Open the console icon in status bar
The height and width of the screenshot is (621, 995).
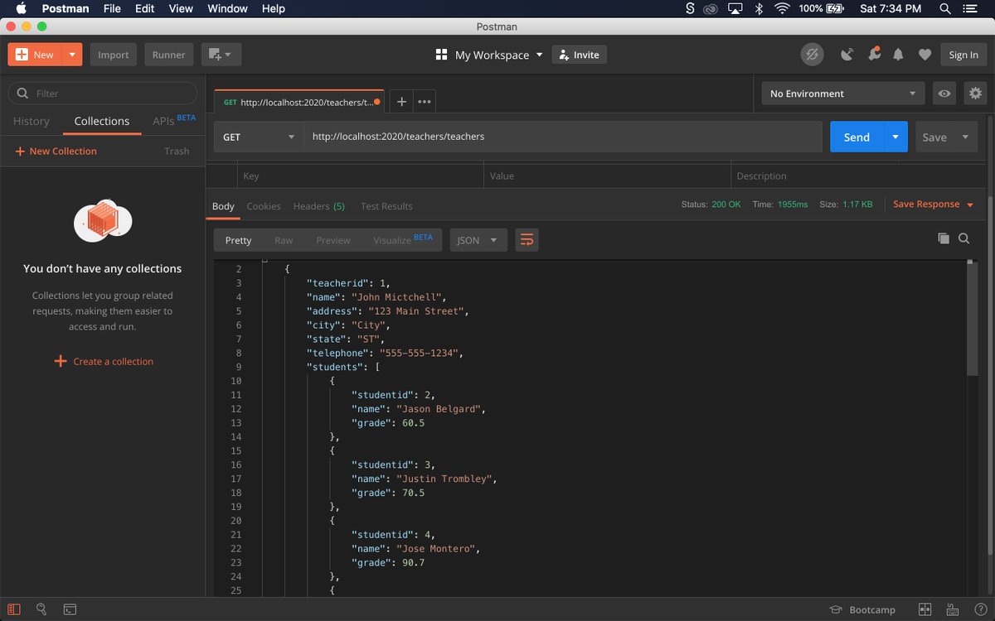pyautogui.click(x=70, y=609)
